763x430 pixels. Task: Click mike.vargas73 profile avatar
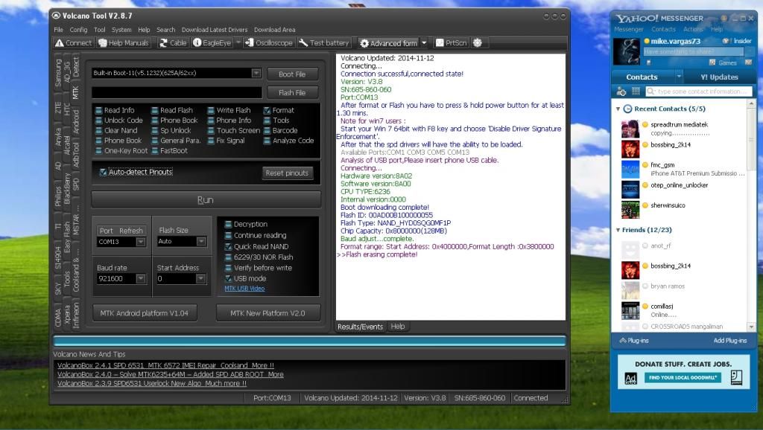coord(626,51)
